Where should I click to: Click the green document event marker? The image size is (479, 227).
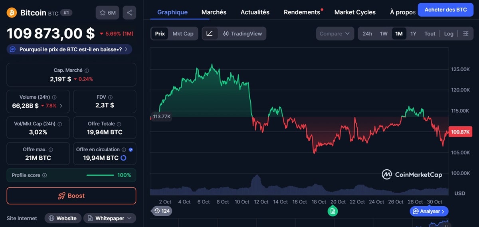click(333, 211)
